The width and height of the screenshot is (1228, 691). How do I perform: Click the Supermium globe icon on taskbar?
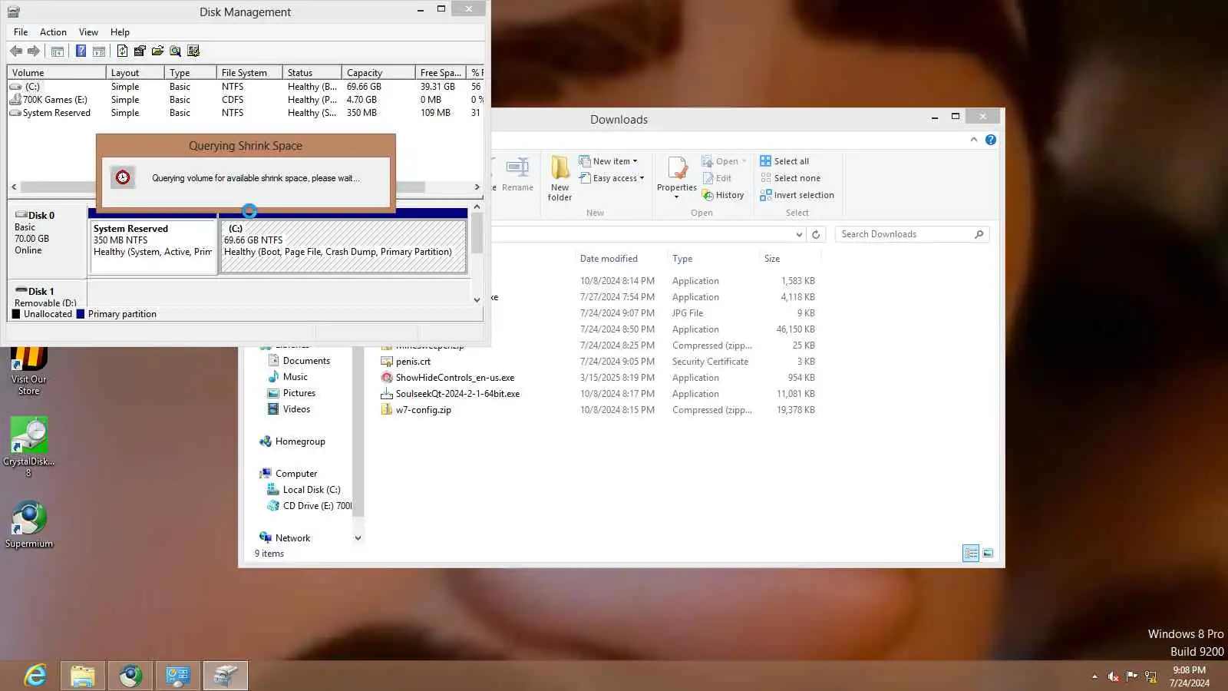pyautogui.click(x=130, y=676)
